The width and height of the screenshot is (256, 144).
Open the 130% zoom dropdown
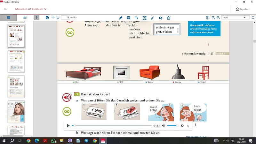point(236,18)
